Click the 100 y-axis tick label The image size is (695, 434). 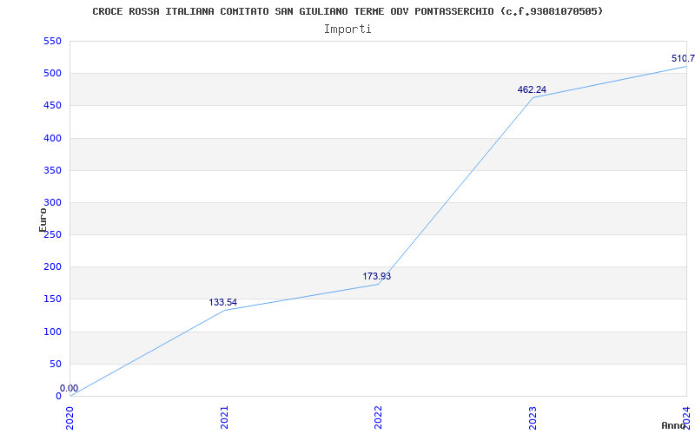[52, 332]
